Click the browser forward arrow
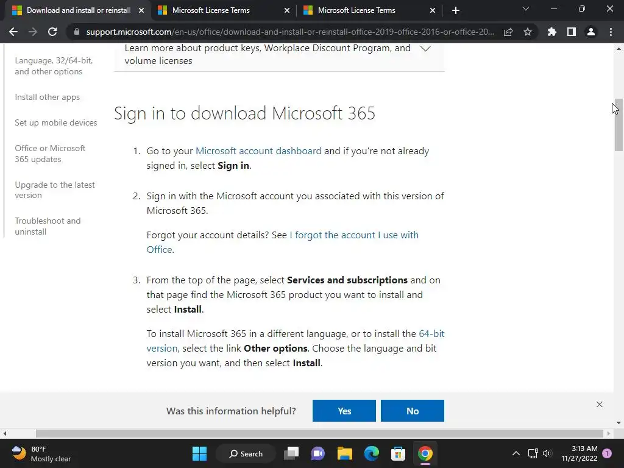The height and width of the screenshot is (468, 624). point(33,32)
